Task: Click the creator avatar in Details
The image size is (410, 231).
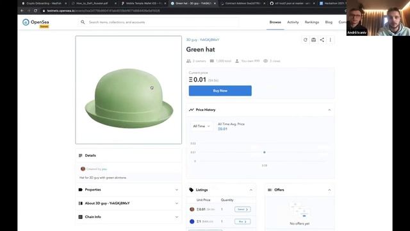Action: [x=83, y=169]
